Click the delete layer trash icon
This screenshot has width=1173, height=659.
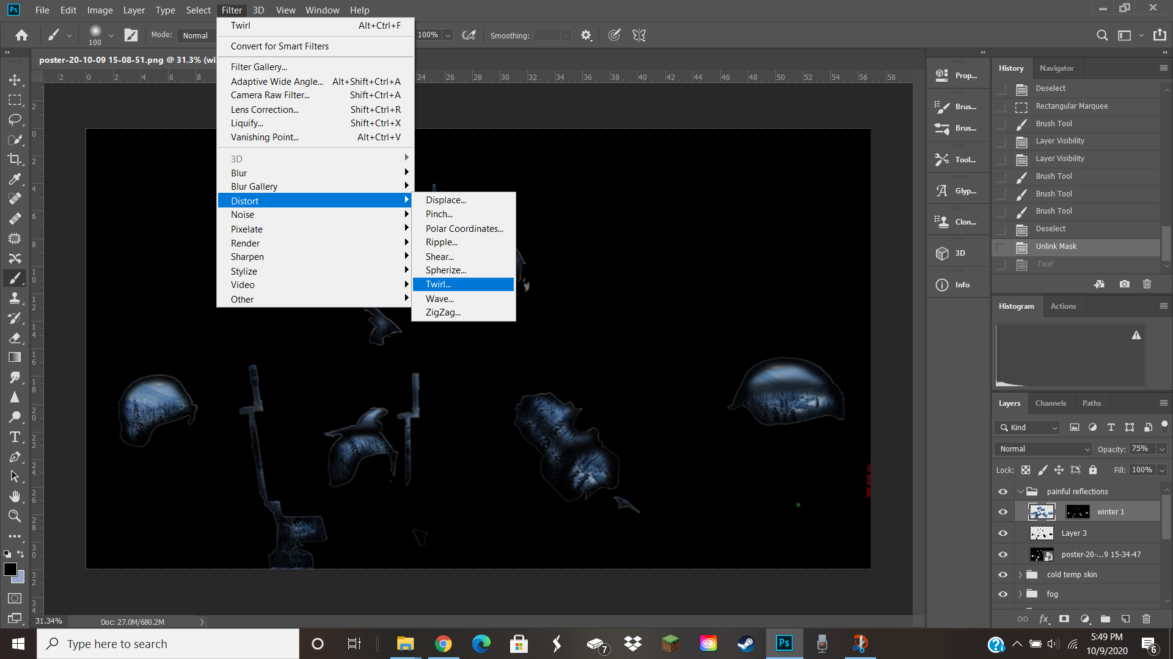pyautogui.click(x=1146, y=619)
